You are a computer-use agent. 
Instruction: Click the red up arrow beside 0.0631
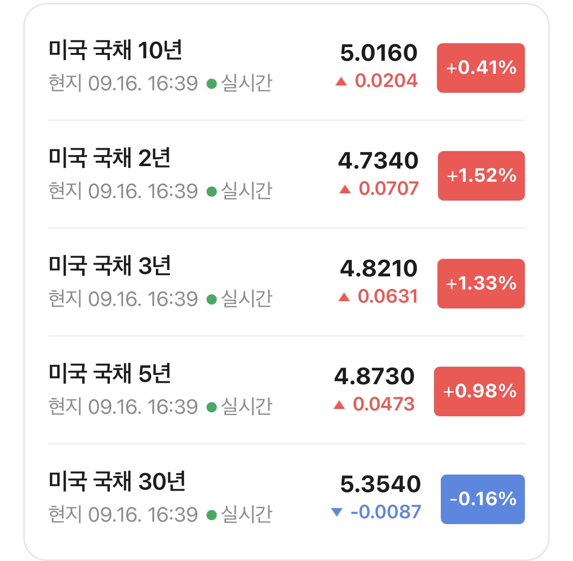coord(344,297)
